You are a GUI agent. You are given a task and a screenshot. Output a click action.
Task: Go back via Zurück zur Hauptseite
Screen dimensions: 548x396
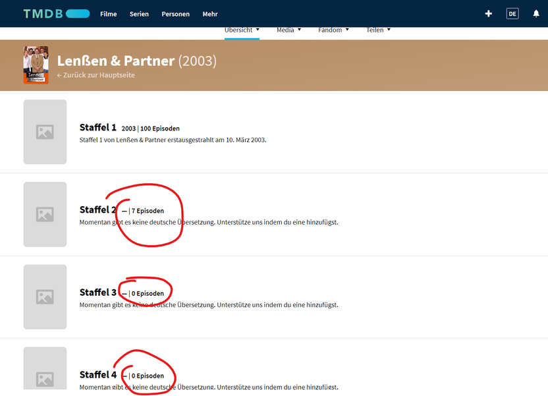tap(96, 75)
